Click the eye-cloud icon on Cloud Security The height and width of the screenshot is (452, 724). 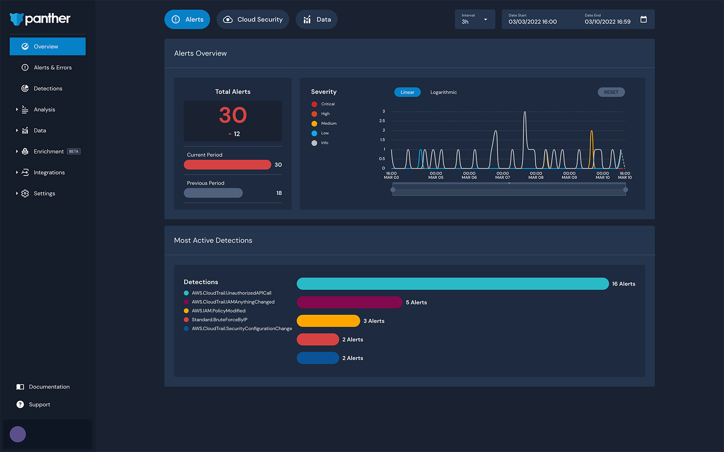coord(228,19)
